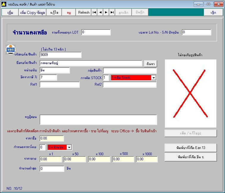Close the window
This screenshot has width=225, height=193.
[x=218, y=4]
